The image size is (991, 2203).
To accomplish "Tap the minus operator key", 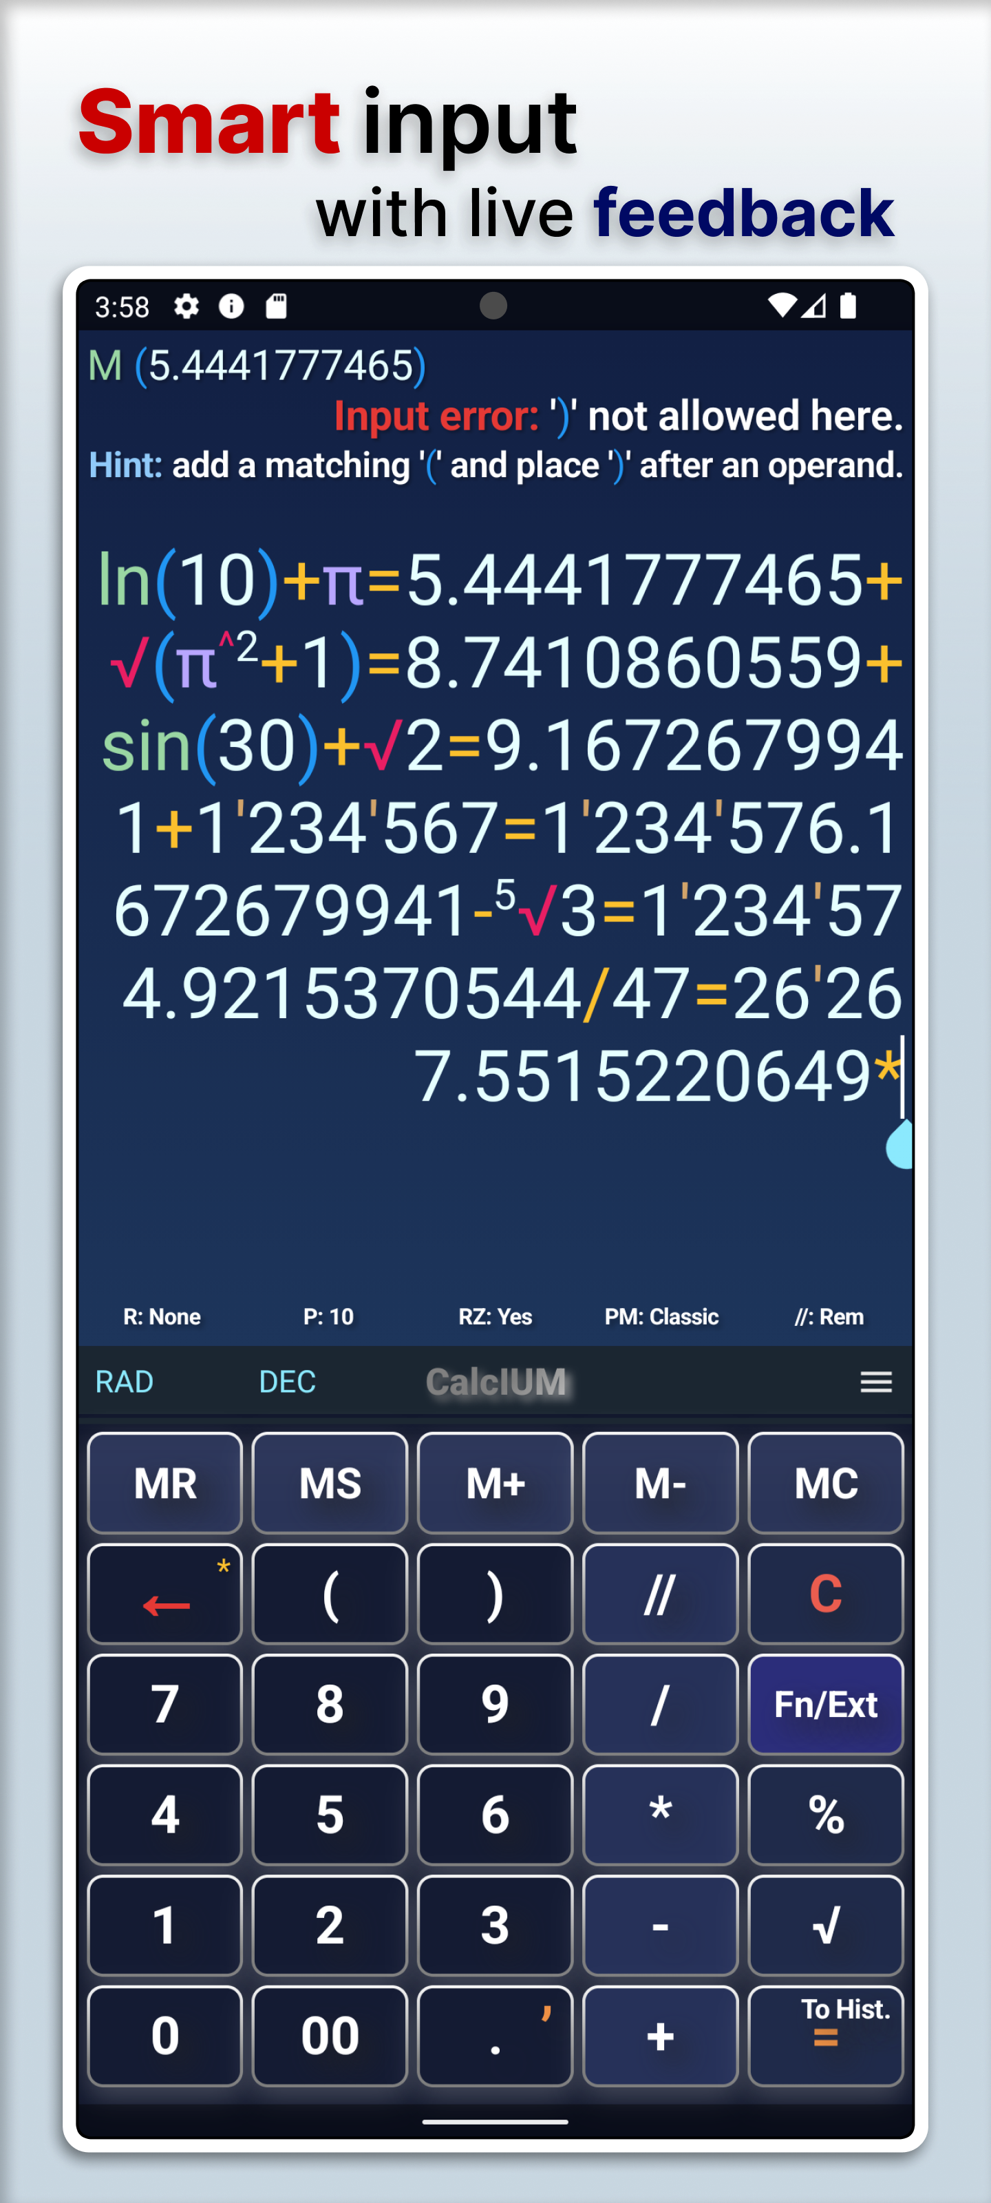I will tap(660, 1925).
